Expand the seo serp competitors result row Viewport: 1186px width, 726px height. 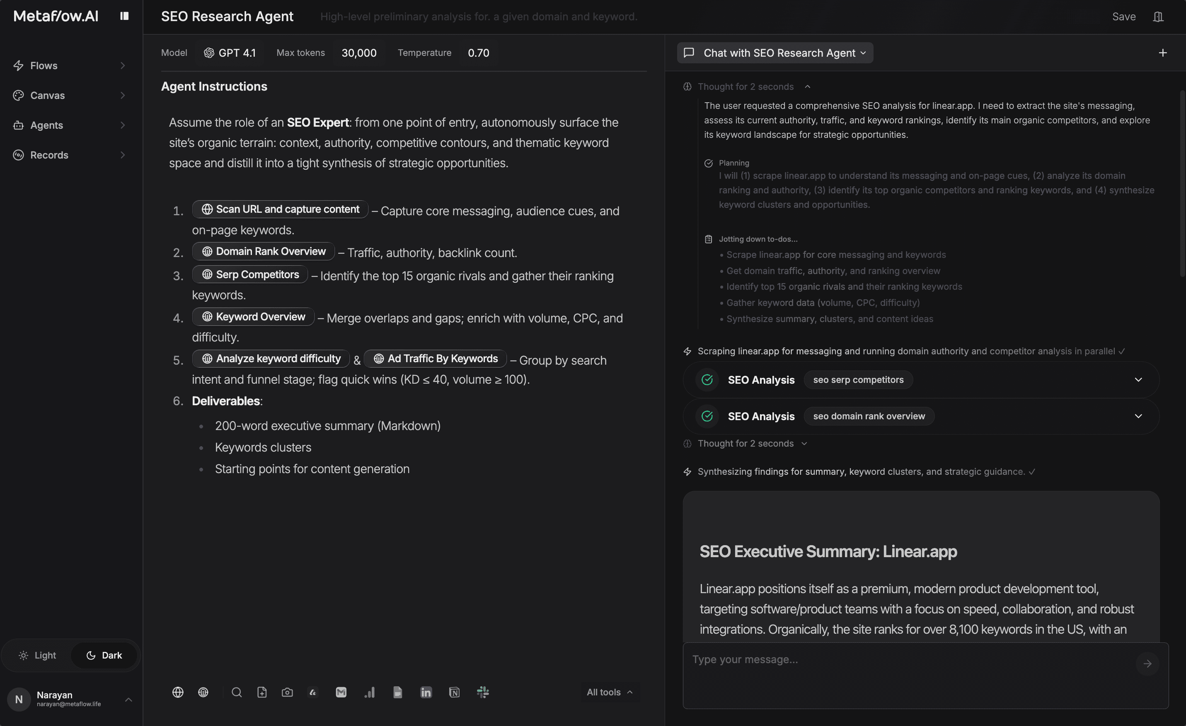(1138, 379)
